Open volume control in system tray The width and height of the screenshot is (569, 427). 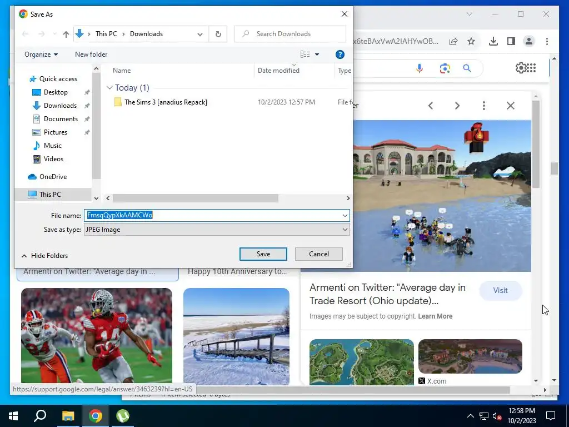pyautogui.click(x=497, y=416)
